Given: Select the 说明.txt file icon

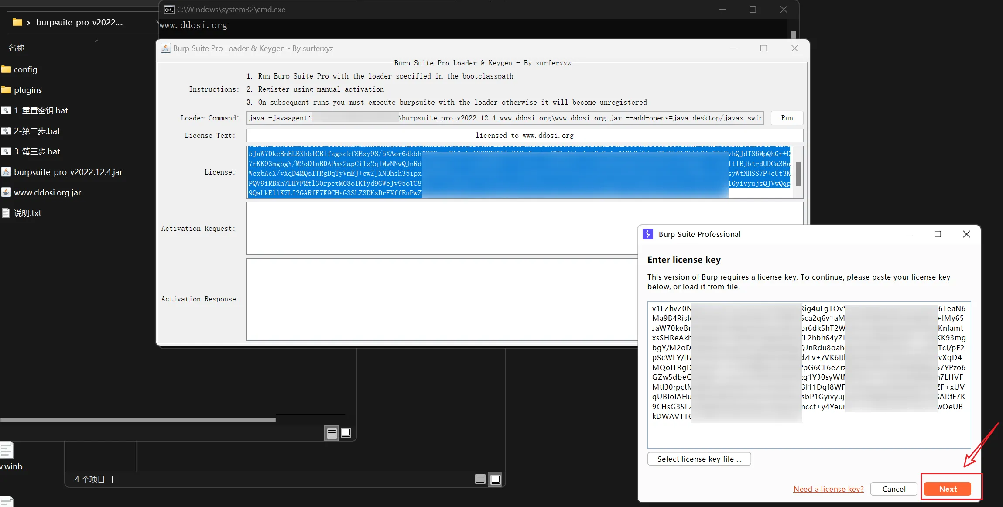Looking at the screenshot, I should (x=6, y=213).
